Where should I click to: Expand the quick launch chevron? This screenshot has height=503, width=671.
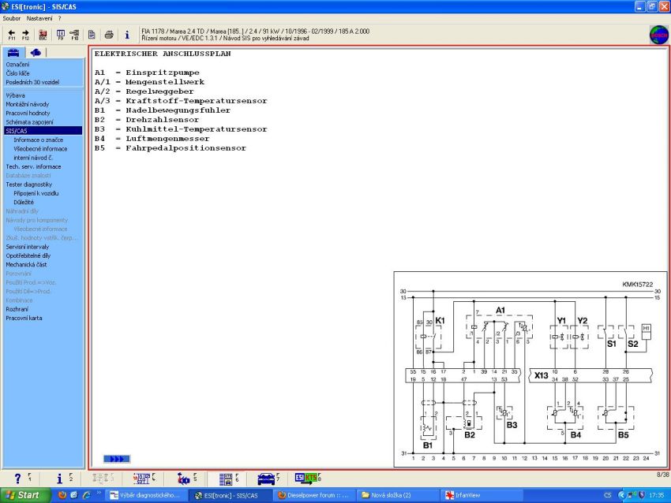pyautogui.click(x=99, y=493)
